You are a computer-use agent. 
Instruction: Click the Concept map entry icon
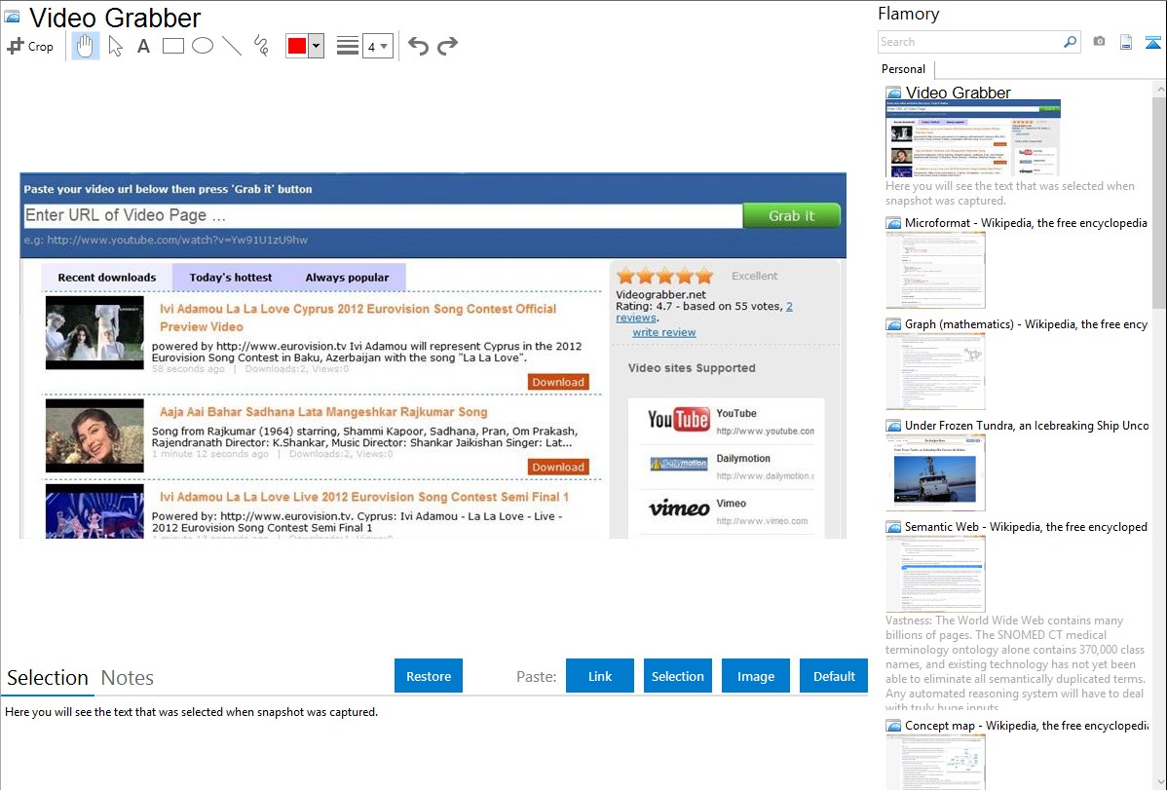pos(894,726)
